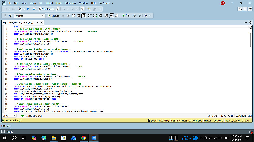Click the AD account avatar
The image size is (254, 142).
(x=223, y=3)
